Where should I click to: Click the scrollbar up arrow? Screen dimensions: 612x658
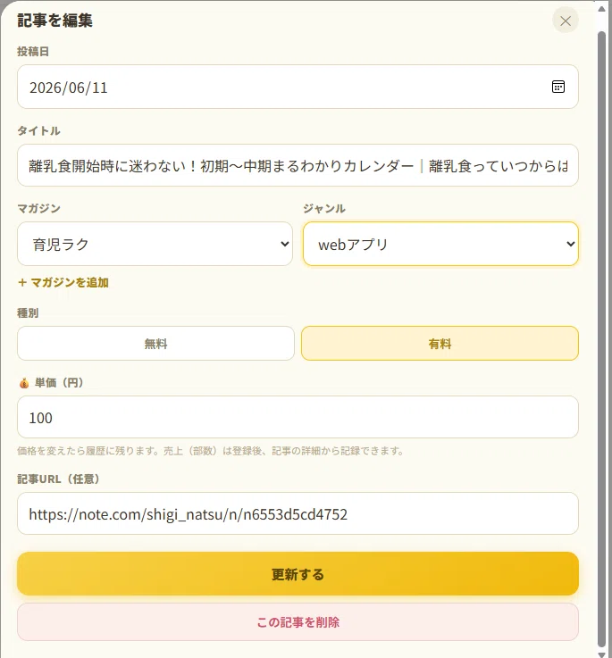(601, 9)
